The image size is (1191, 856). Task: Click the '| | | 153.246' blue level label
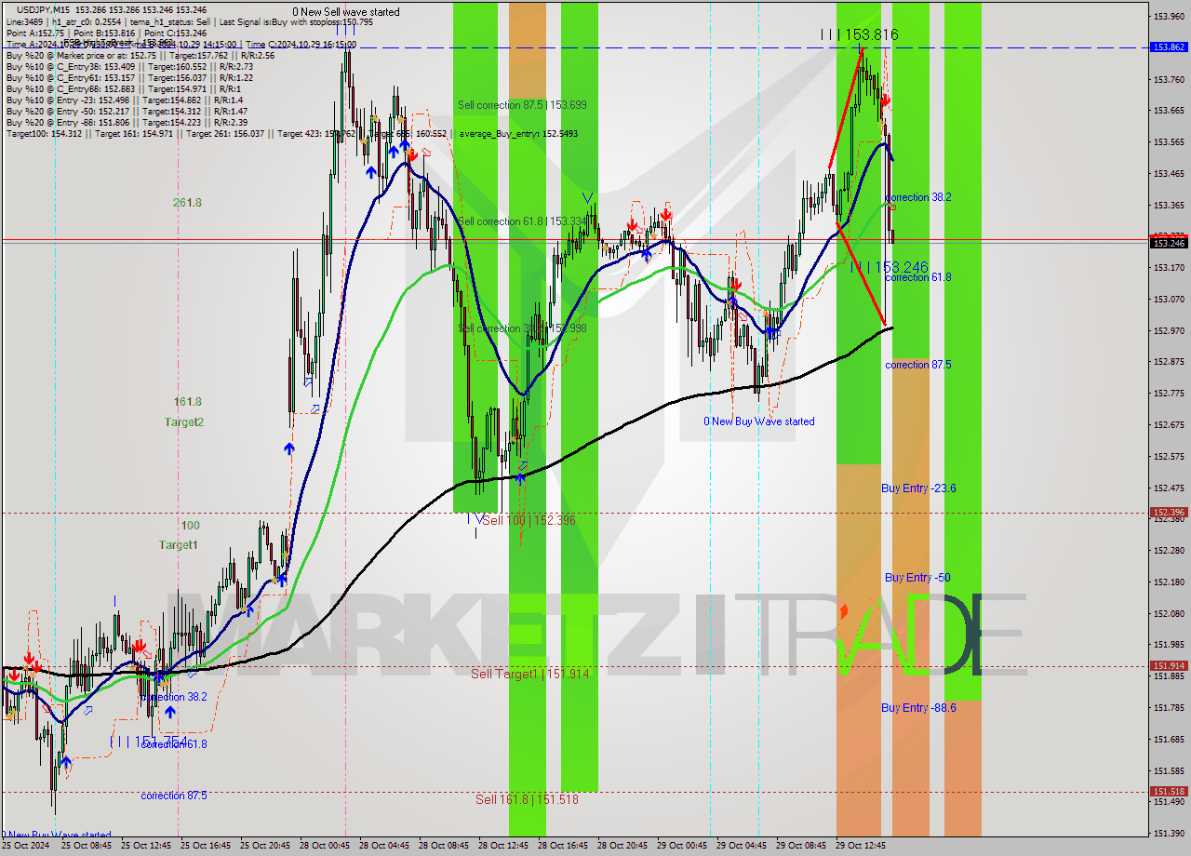tap(888, 267)
